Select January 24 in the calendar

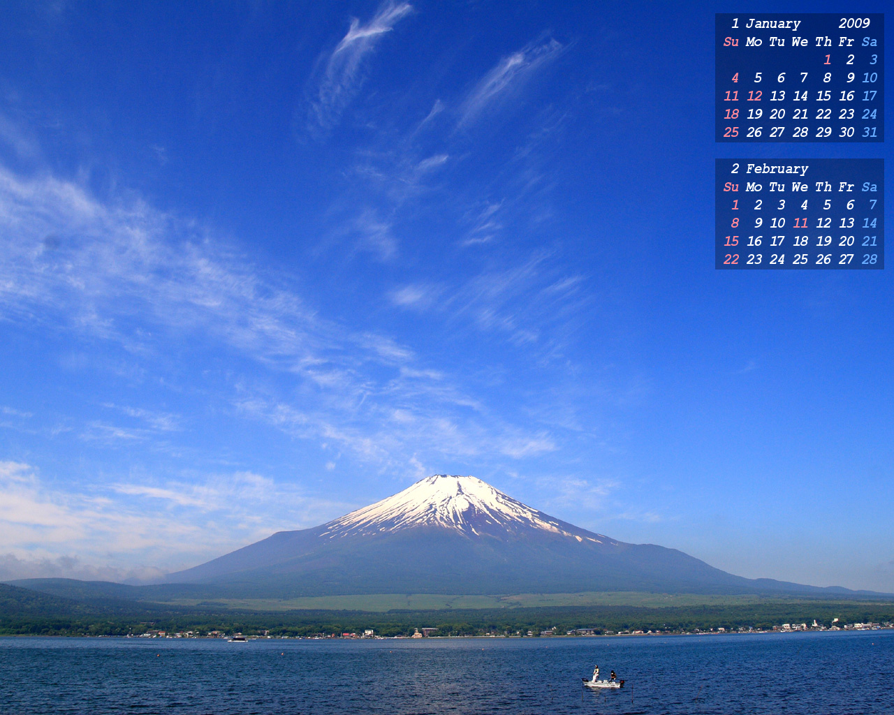[x=870, y=115]
